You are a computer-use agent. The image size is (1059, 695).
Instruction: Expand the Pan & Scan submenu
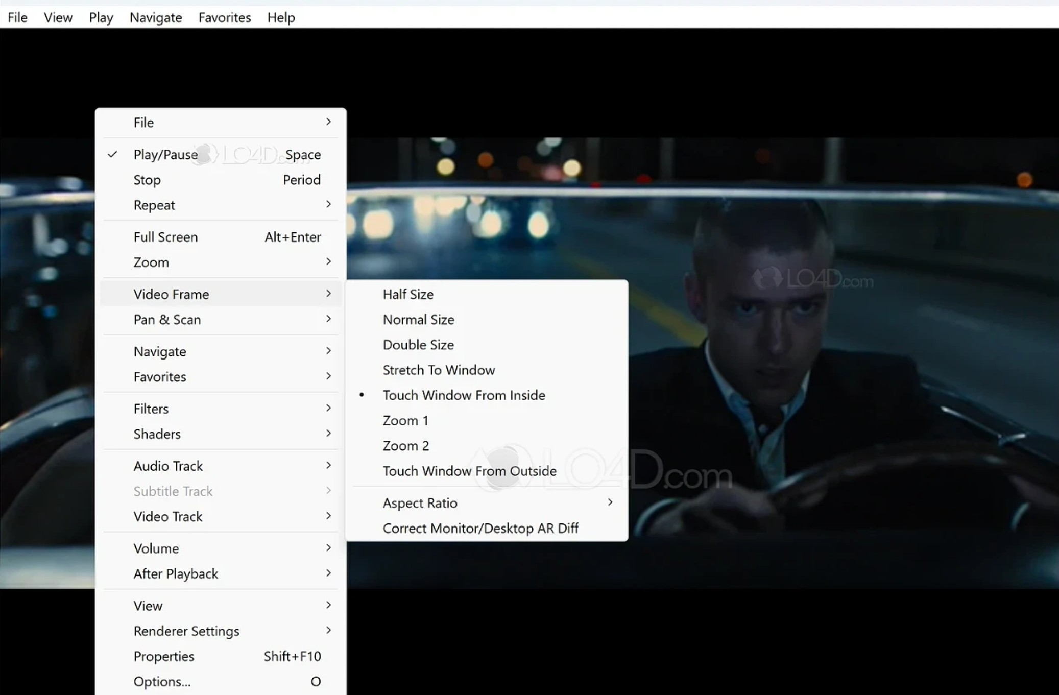click(221, 319)
